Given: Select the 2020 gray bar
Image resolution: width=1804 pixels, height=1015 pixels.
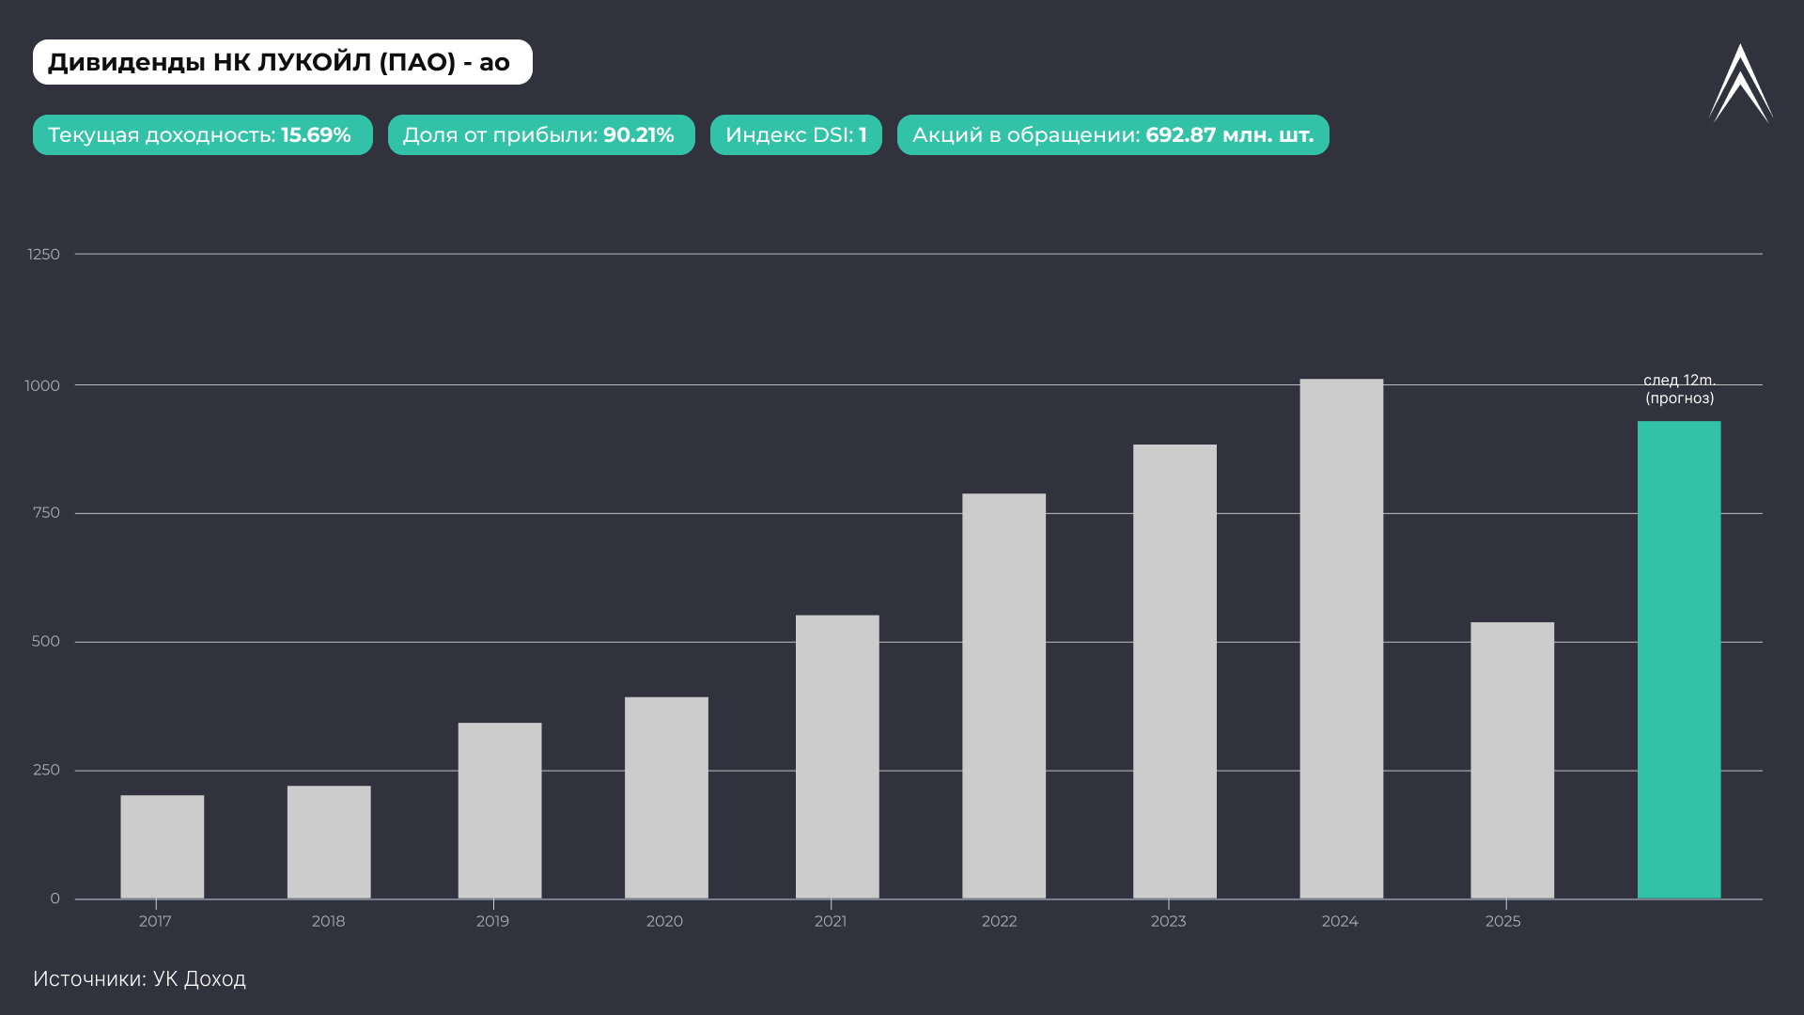Looking at the screenshot, I should point(666,797).
